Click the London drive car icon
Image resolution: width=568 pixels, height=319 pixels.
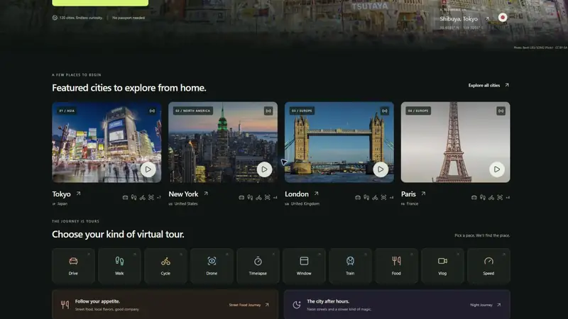coord(358,198)
